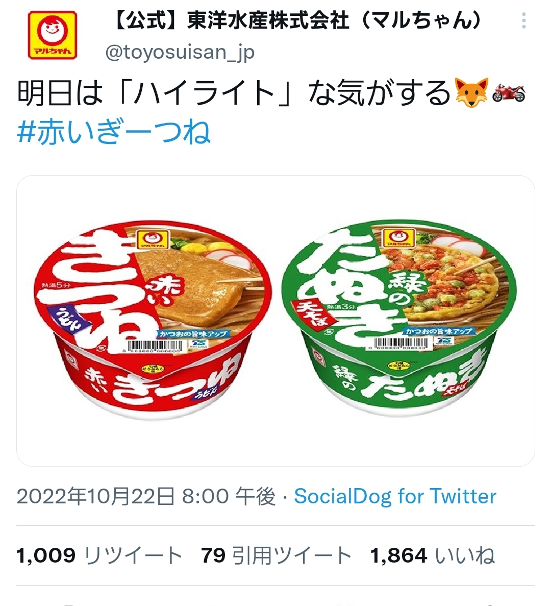Click the Maruchan logo on green cup lid

(398, 236)
